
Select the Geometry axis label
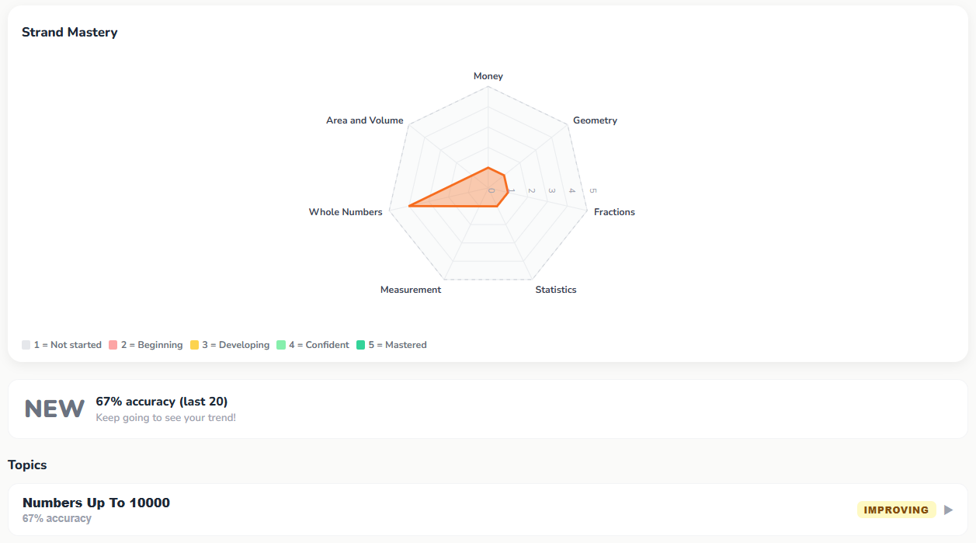click(595, 120)
